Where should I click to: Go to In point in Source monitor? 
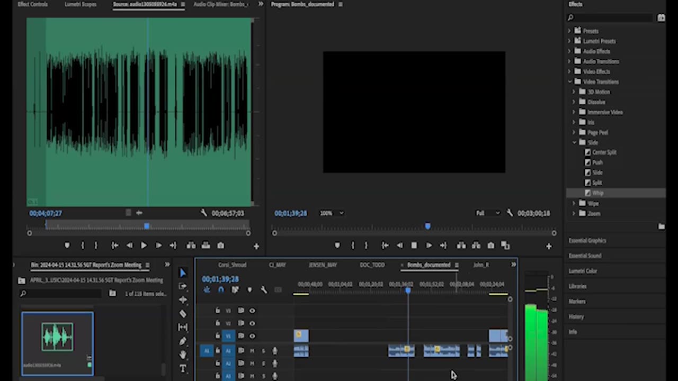[x=115, y=246]
